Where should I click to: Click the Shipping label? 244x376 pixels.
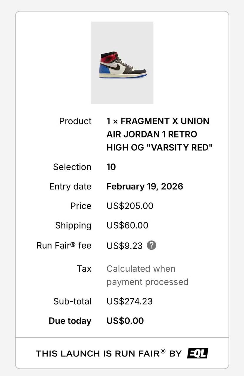point(73,225)
